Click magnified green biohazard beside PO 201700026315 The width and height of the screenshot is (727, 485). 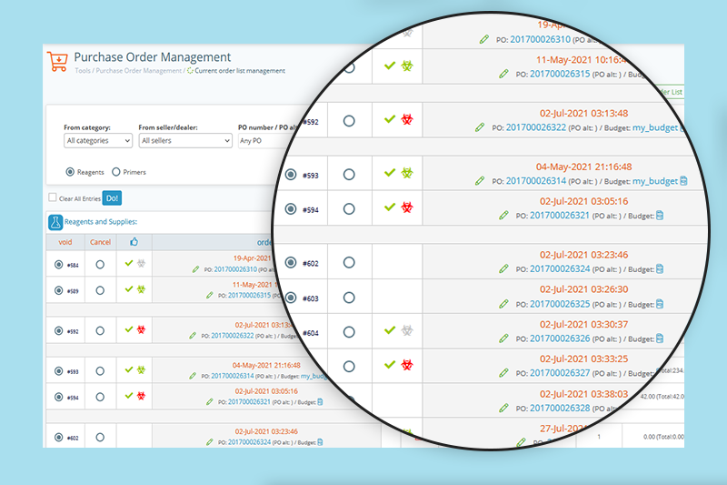(x=407, y=66)
